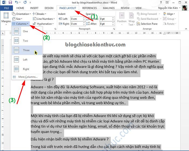The image size is (189, 151).
Task: Open the Hyphenation menu
Action: [x=43, y=24]
